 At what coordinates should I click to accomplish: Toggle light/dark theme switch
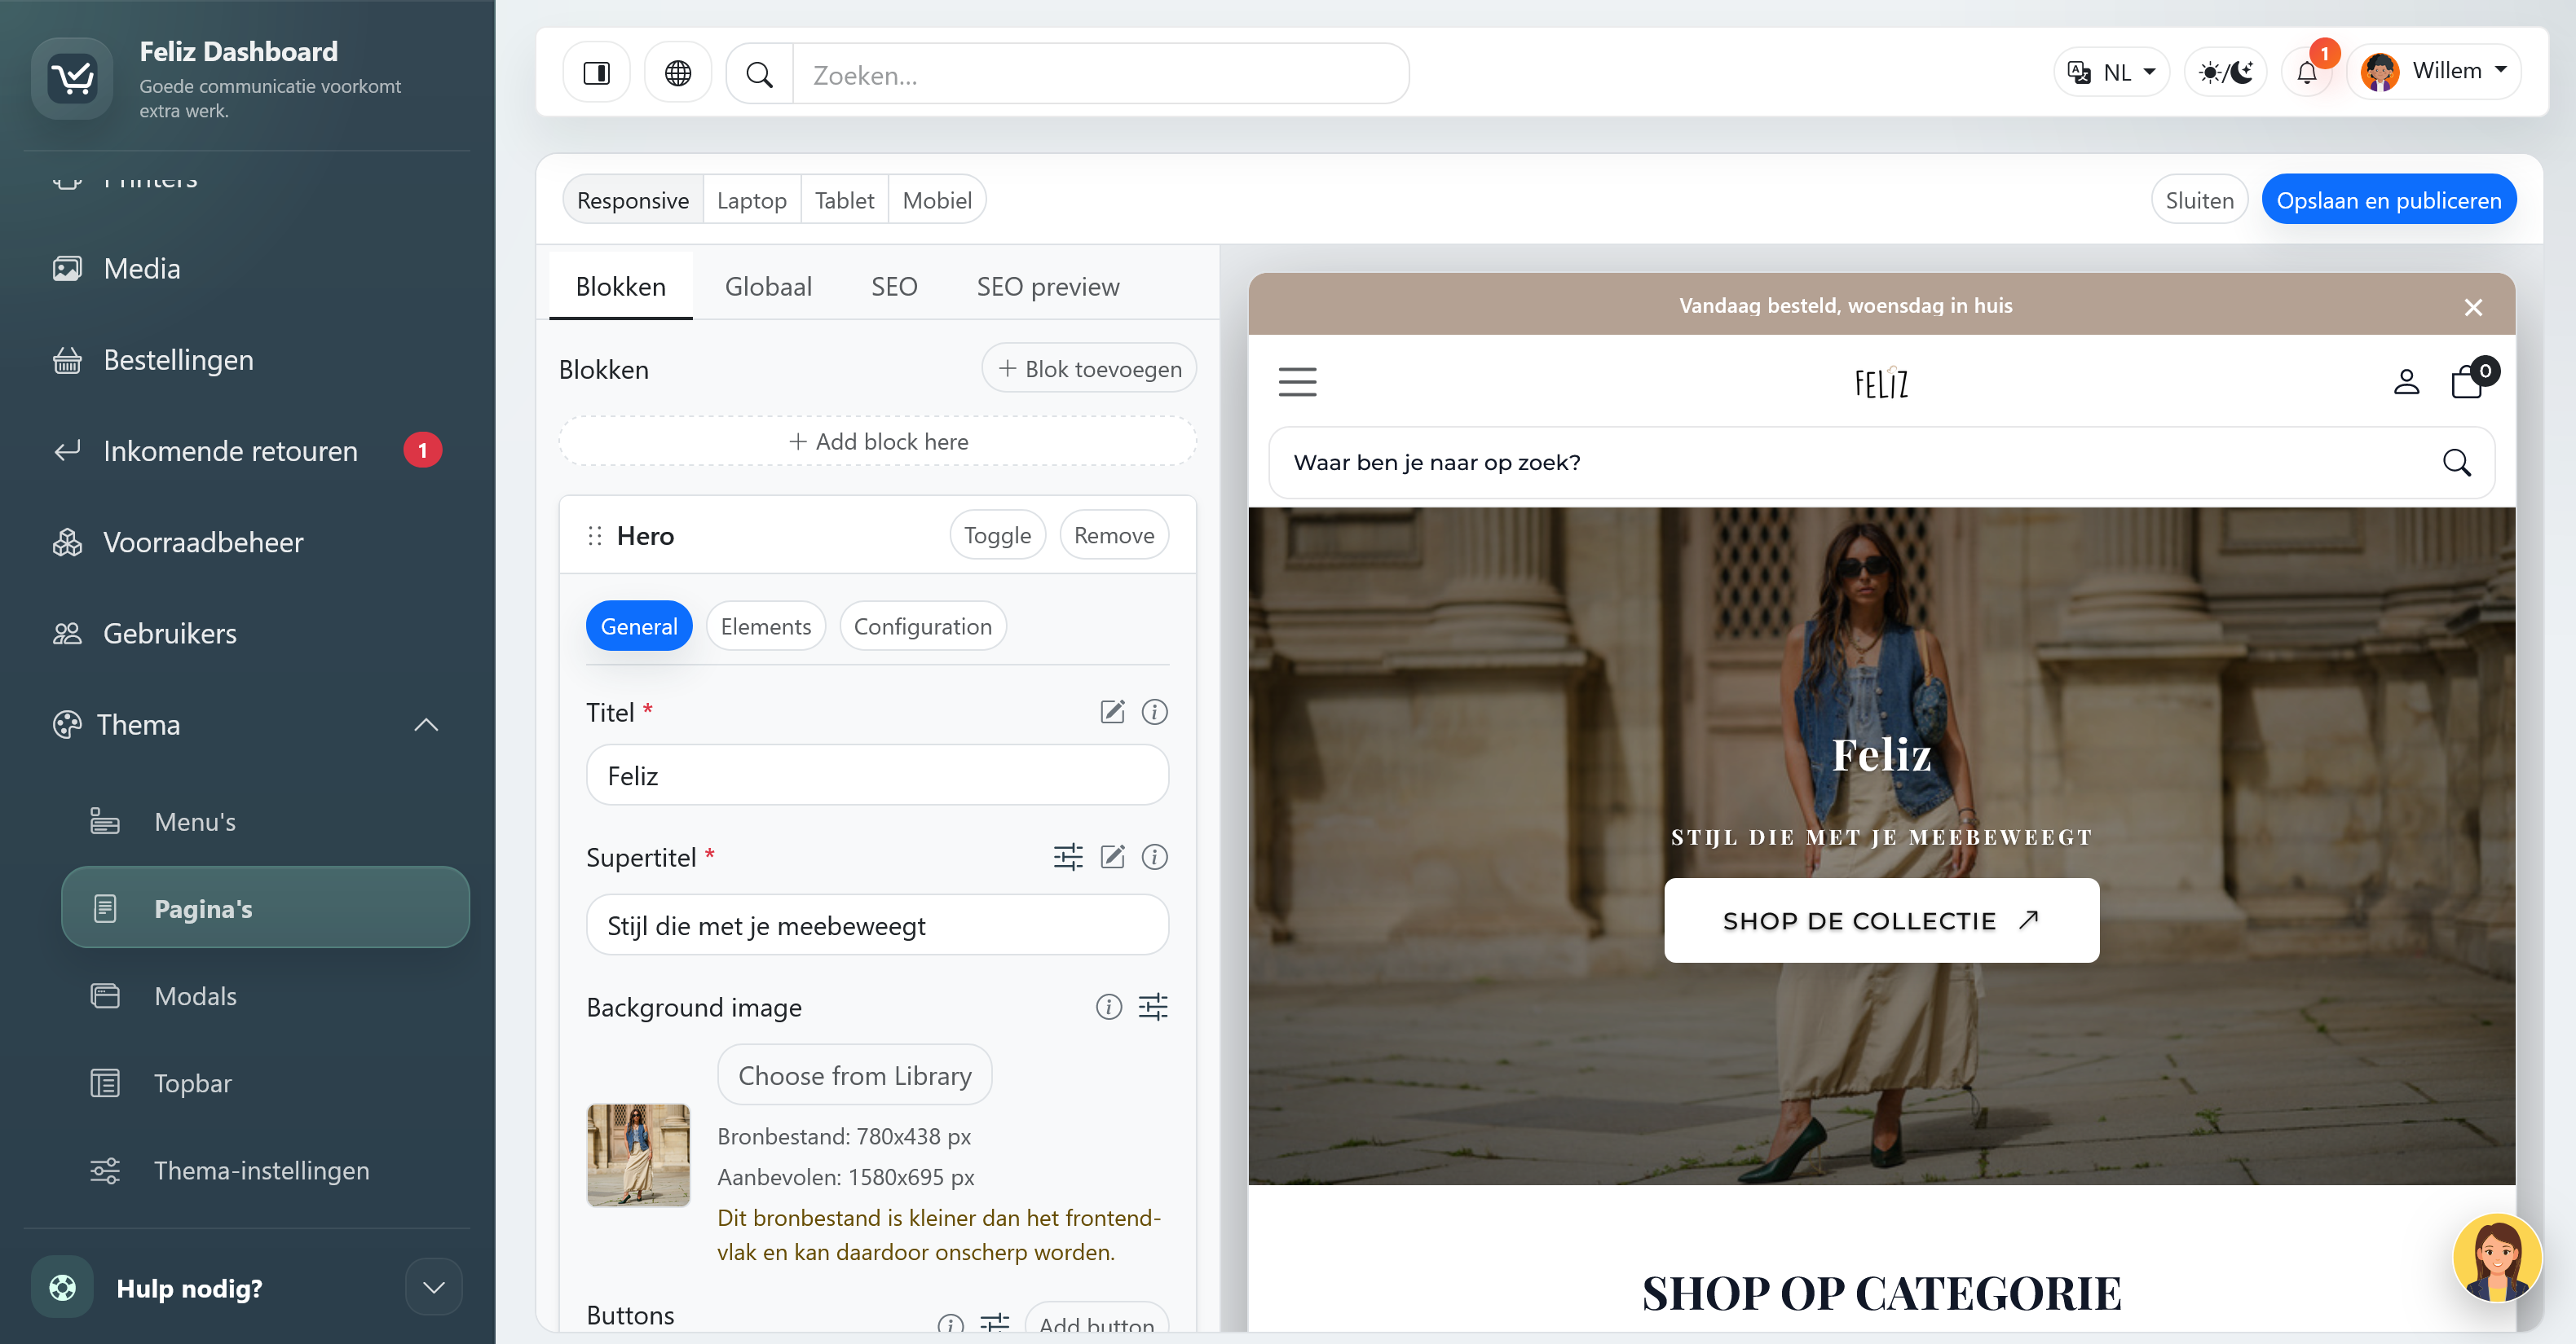click(2226, 72)
